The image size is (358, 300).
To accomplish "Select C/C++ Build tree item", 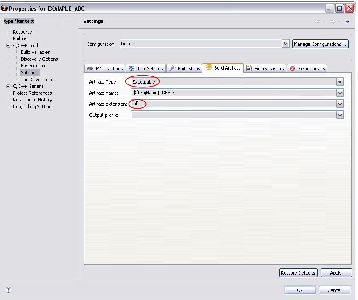I will click(25, 45).
